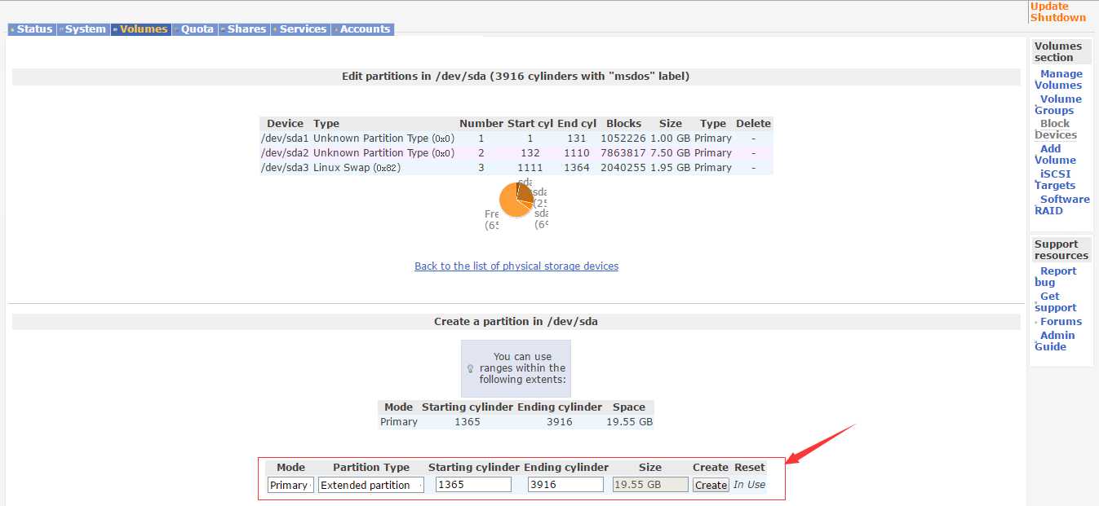Click the lightbulb hint icon
This screenshot has height=506, width=1099.
(470, 368)
